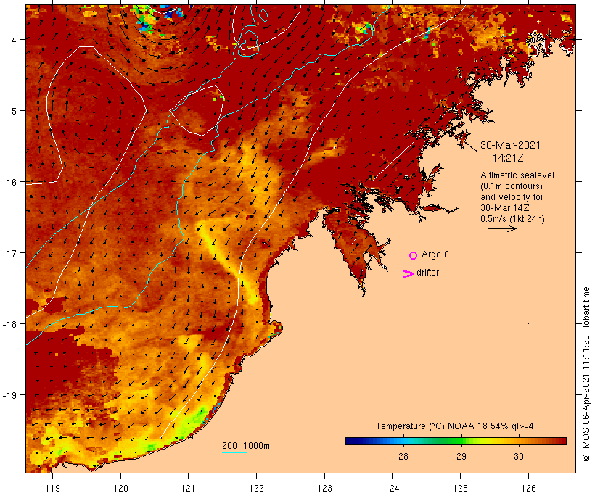
Task: Click the latitude axis label -14
Action: (9, 40)
